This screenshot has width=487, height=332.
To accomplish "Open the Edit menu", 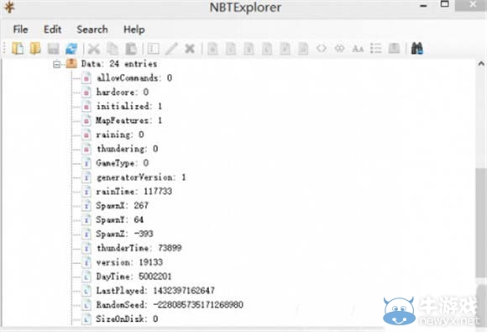I will (52, 29).
